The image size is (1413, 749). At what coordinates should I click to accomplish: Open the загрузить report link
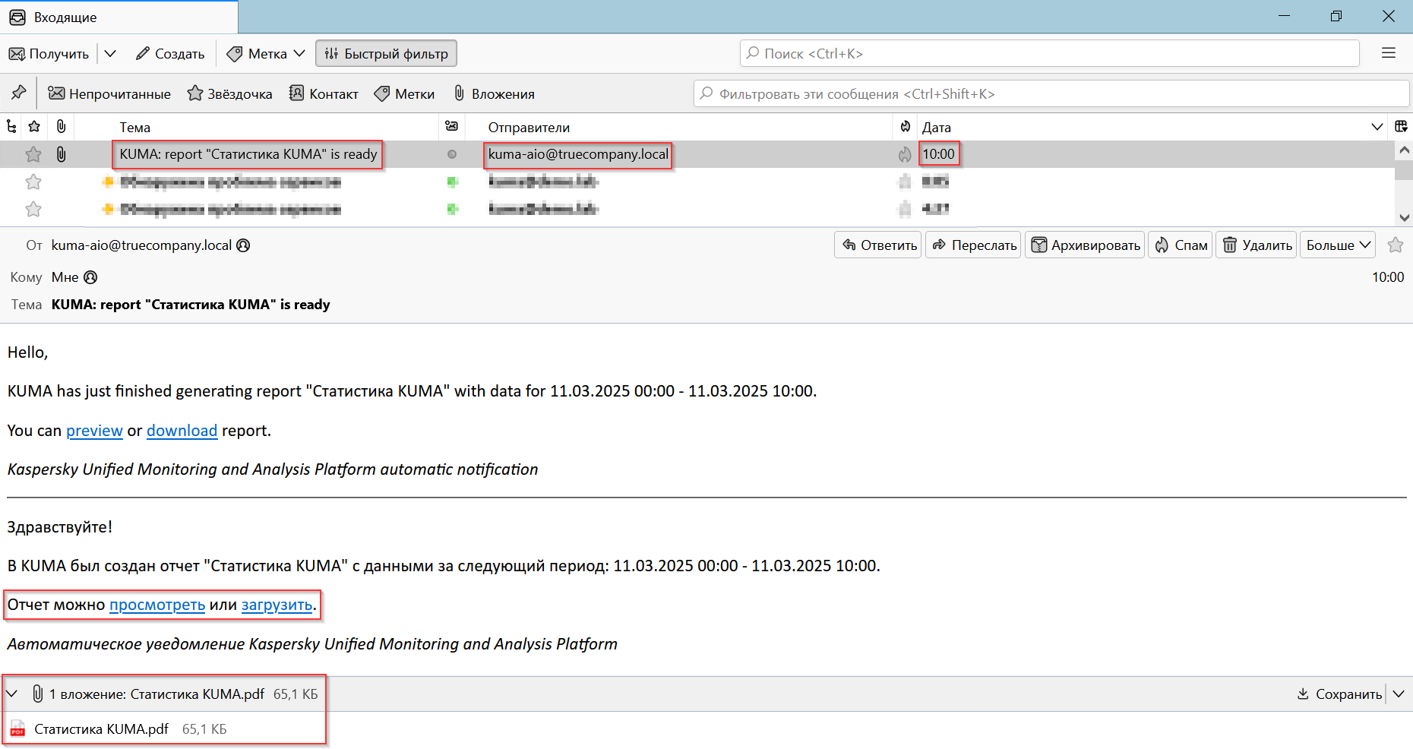[277, 605]
